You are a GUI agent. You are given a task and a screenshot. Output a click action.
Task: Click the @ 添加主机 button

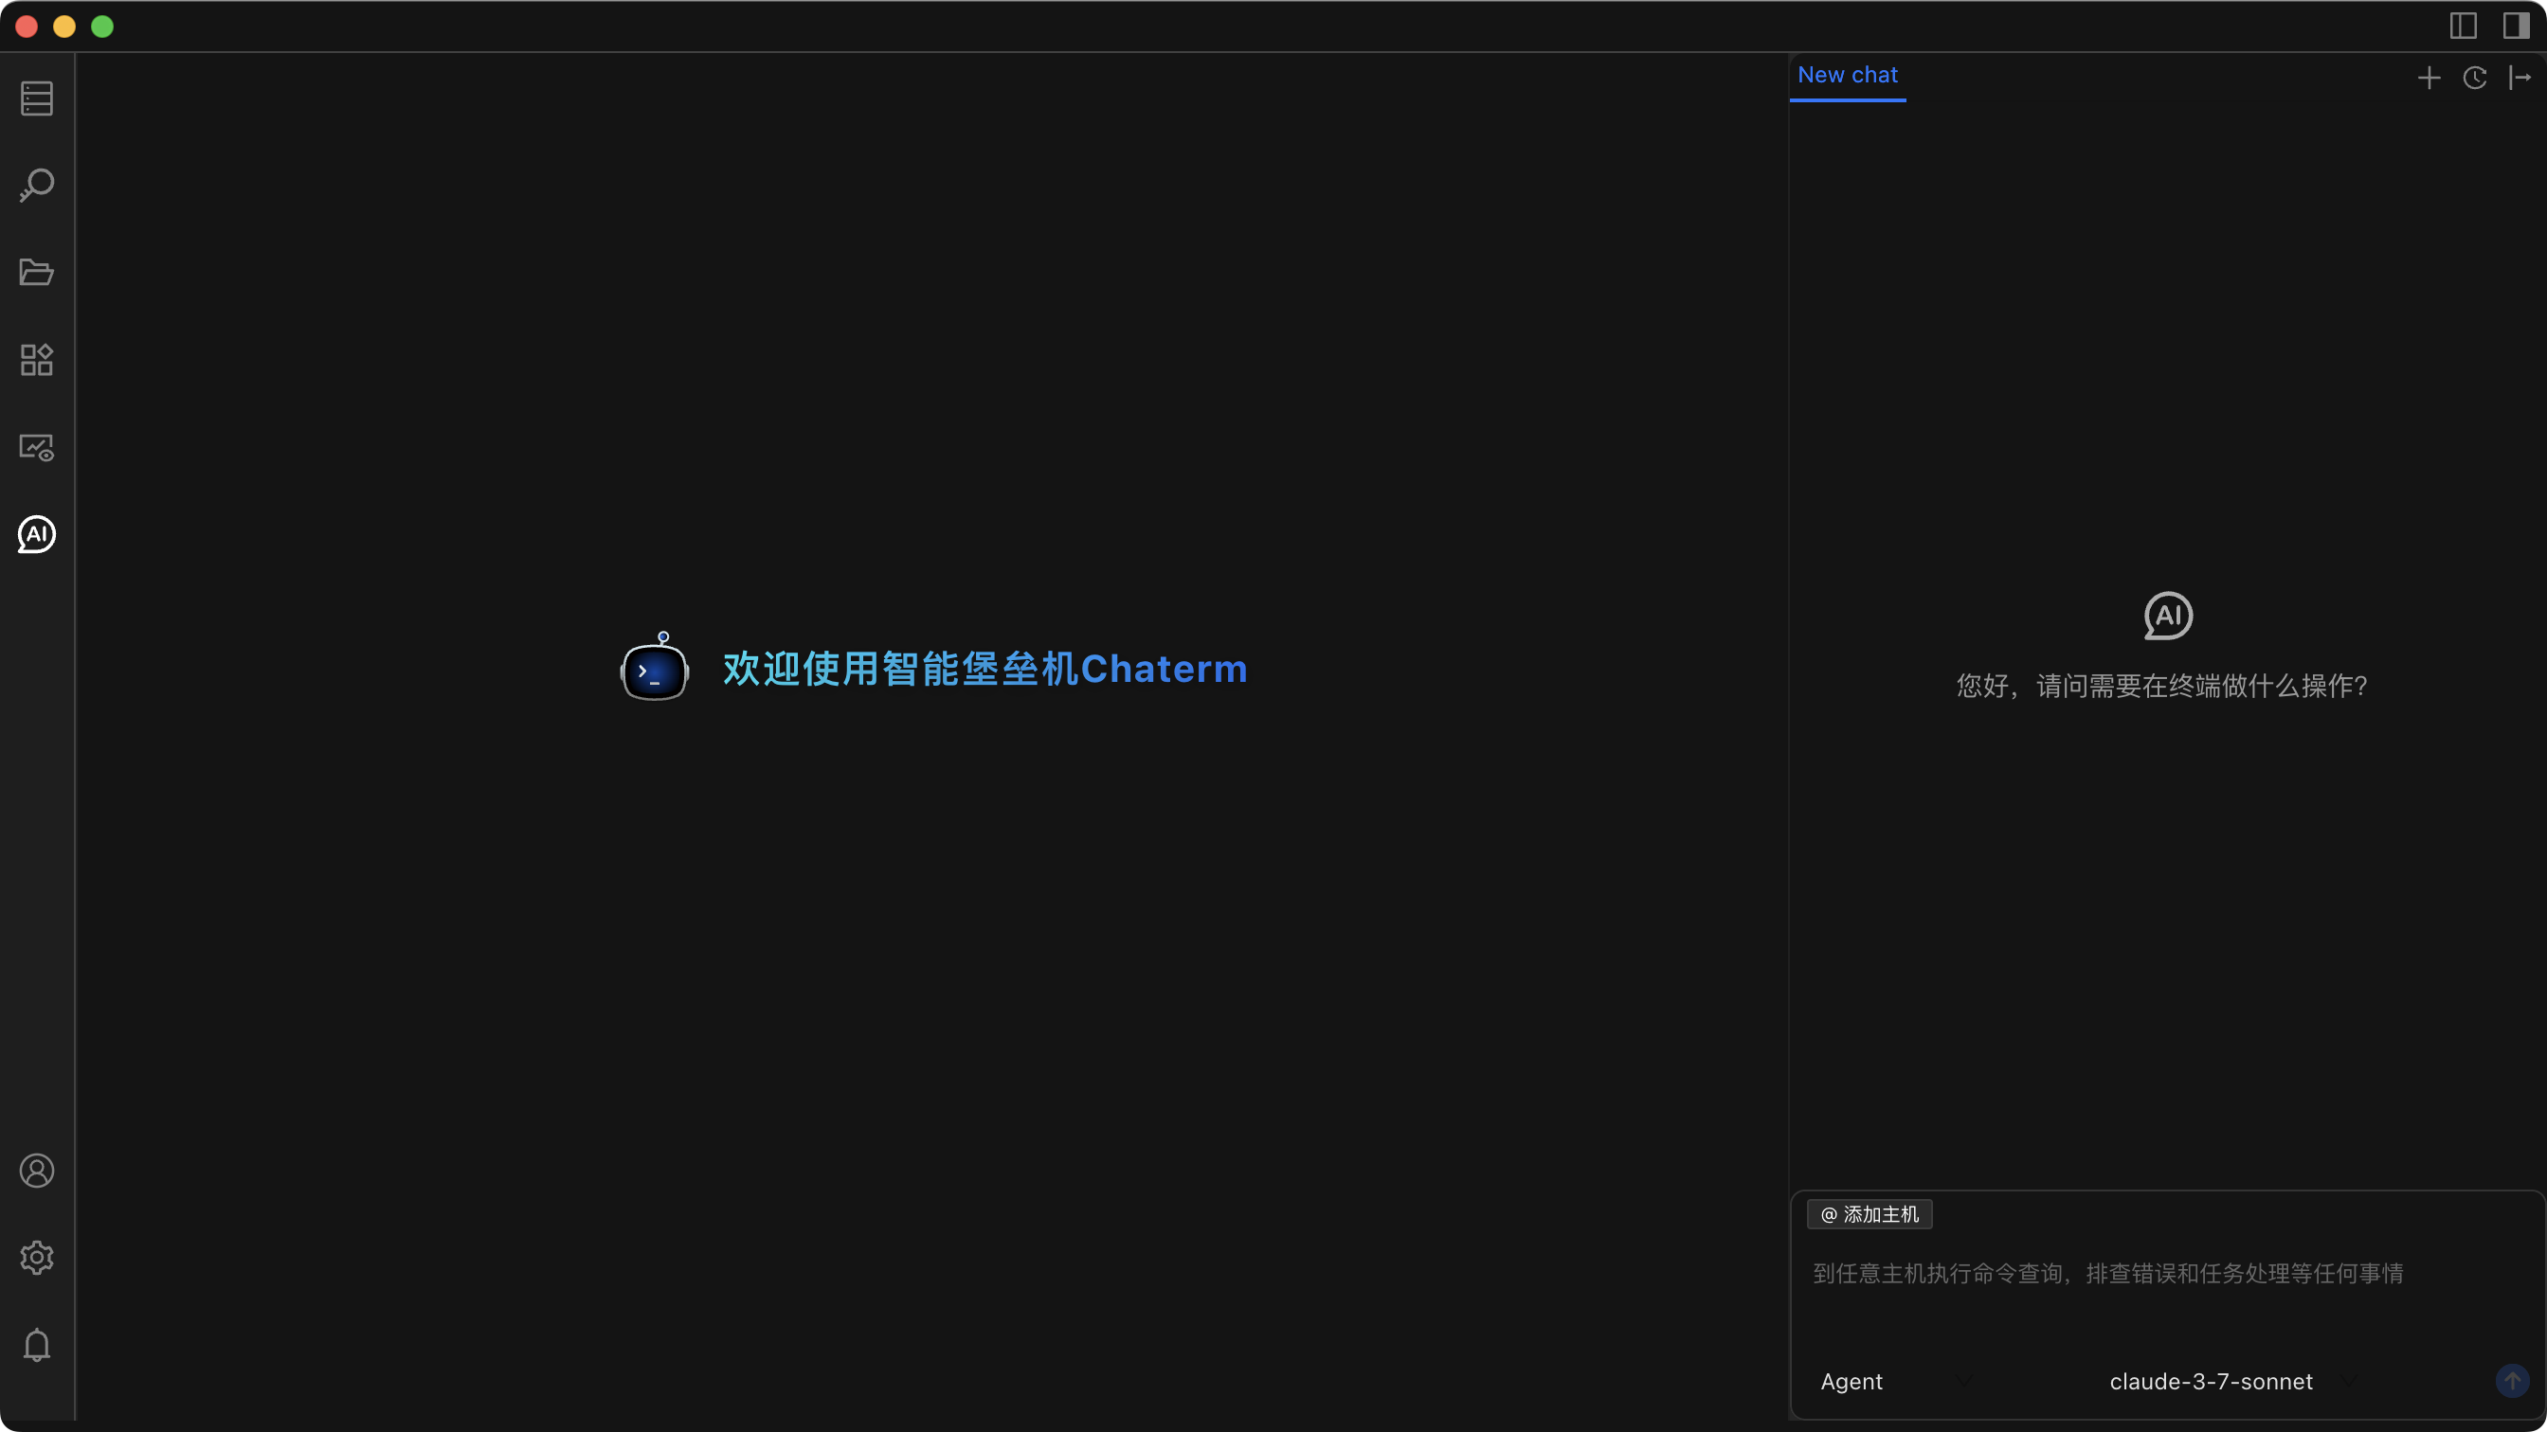1869,1214
